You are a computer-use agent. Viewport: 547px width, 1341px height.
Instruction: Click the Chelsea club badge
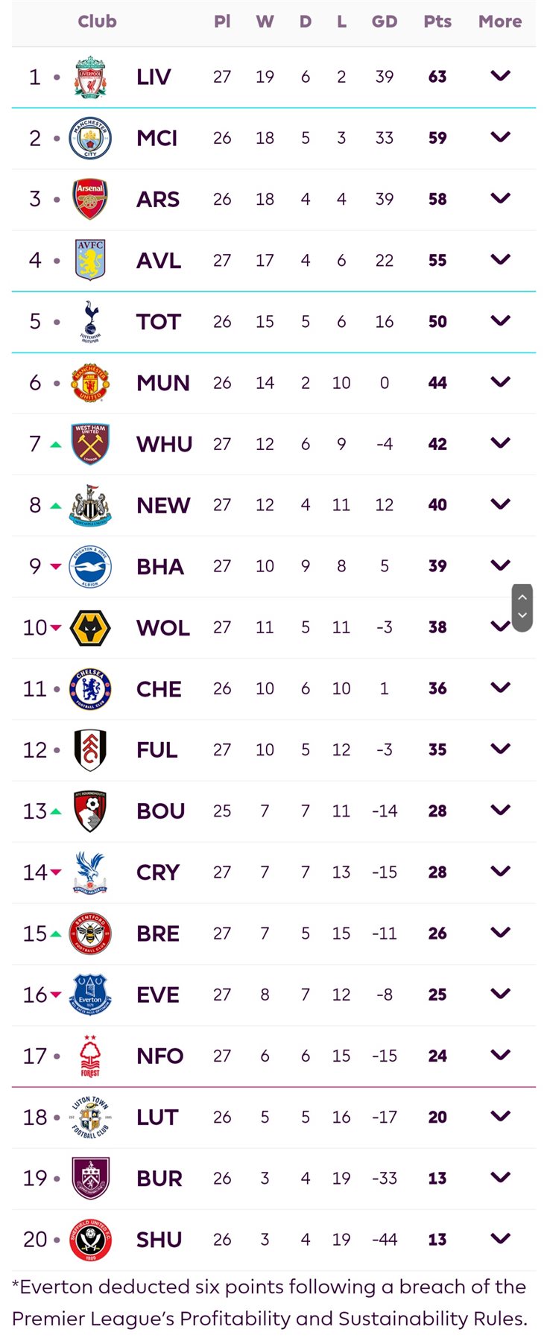90,688
